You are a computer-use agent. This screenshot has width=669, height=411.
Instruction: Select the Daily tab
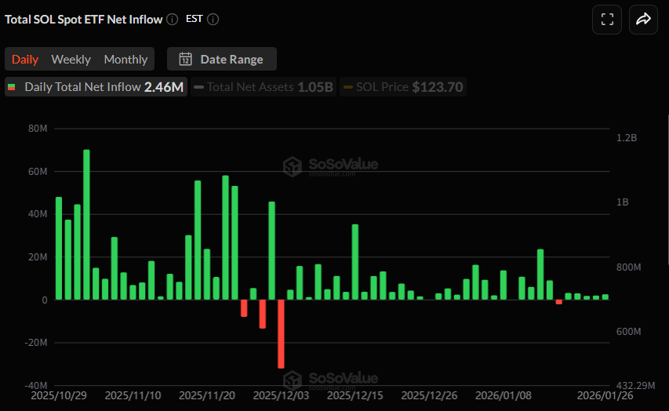pyautogui.click(x=25, y=59)
